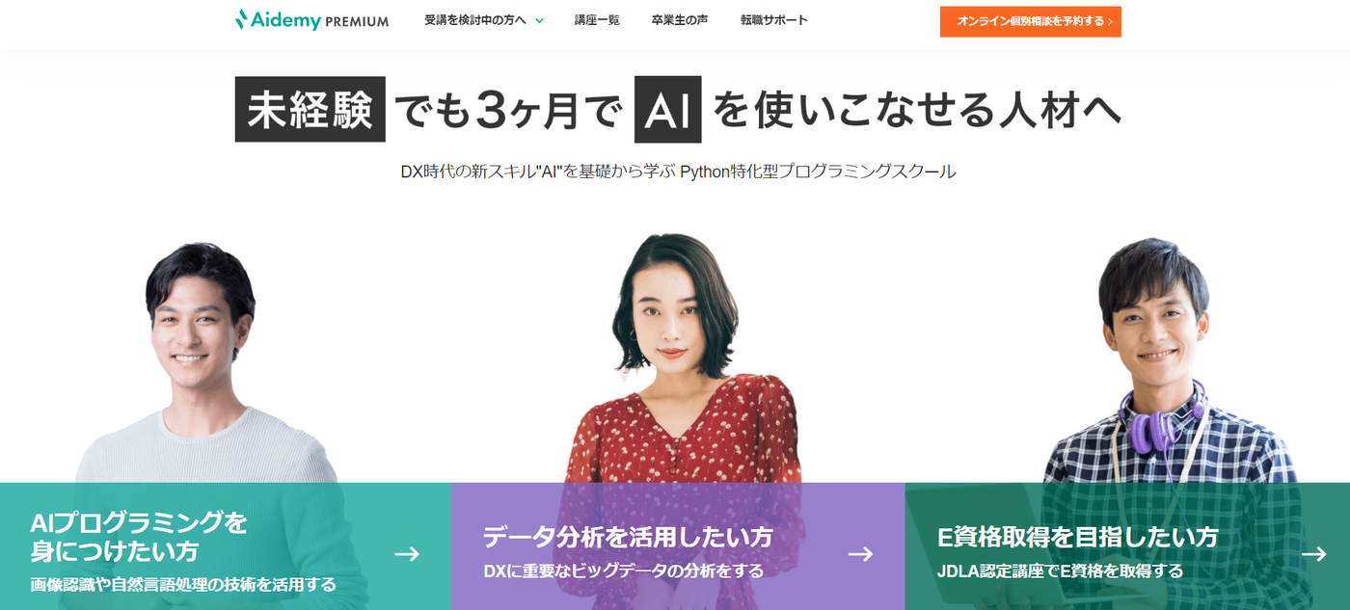Click the arrow icon on the AIプログラミング card
The width and height of the screenshot is (1350, 610).
407,554
